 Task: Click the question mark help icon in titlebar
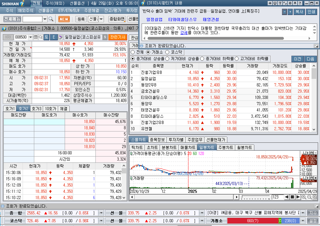pyautogui.click(x=300, y=3)
